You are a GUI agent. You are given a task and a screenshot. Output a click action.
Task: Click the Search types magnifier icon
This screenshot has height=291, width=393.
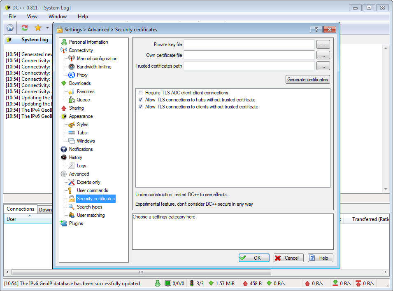[72, 207]
